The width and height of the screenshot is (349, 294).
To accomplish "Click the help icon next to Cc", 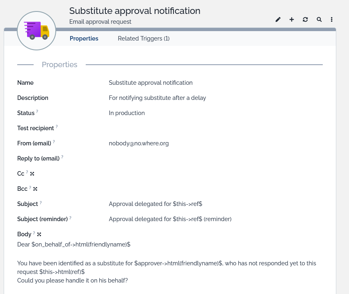I will click(27, 172).
